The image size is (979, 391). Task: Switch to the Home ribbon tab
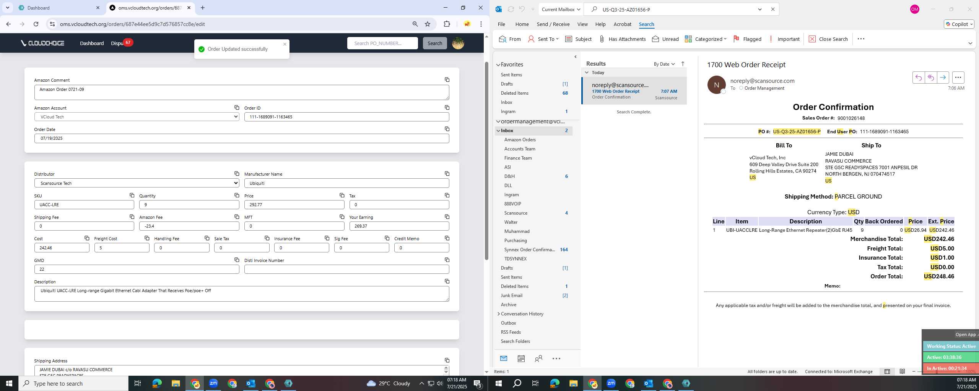pos(522,24)
